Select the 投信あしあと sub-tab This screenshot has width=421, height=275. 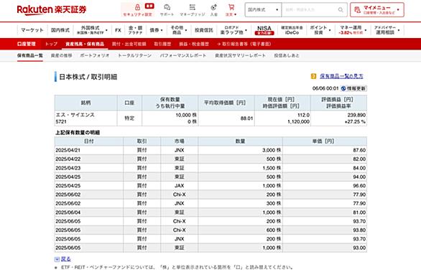[287, 55]
